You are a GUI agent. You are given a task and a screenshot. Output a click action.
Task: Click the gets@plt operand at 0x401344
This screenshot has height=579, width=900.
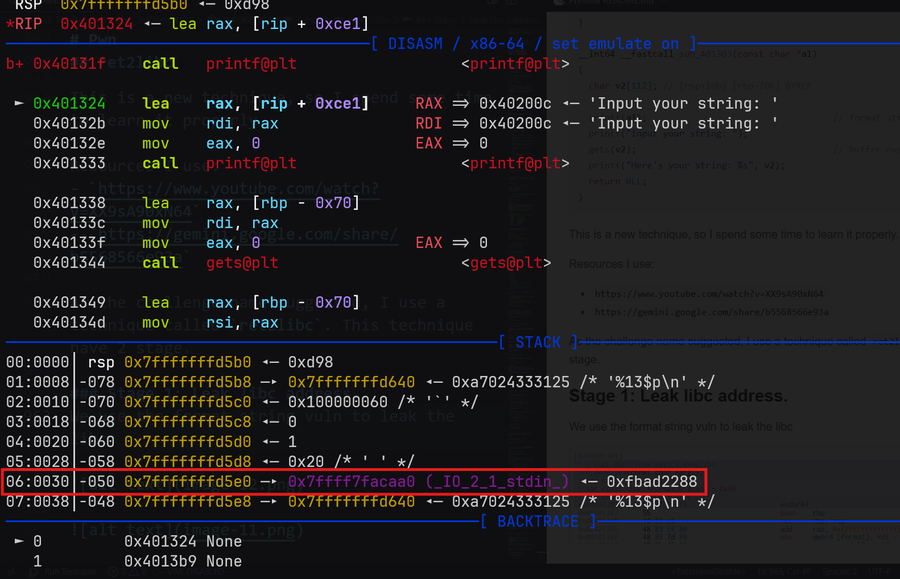[242, 263]
